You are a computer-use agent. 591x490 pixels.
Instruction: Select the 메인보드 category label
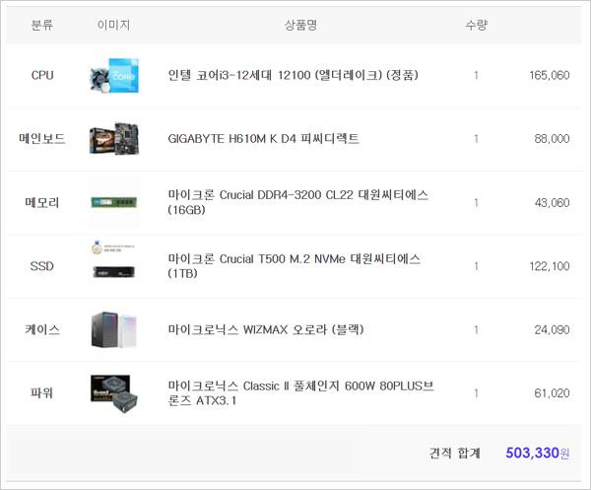(41, 138)
